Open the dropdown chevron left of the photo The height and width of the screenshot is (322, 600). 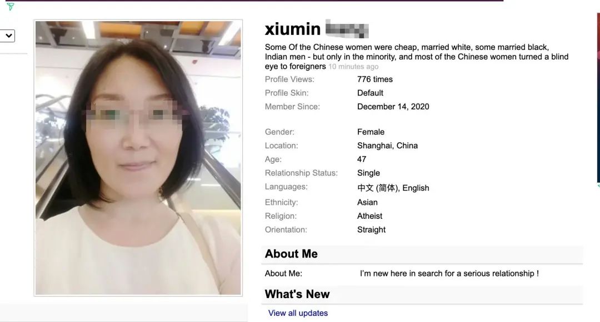(8, 36)
